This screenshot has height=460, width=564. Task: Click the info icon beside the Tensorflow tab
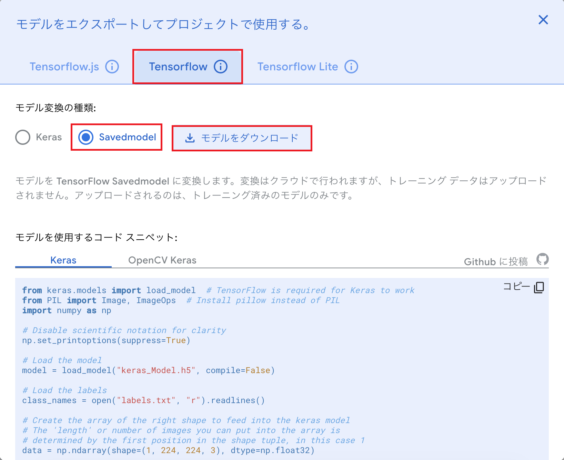(221, 67)
